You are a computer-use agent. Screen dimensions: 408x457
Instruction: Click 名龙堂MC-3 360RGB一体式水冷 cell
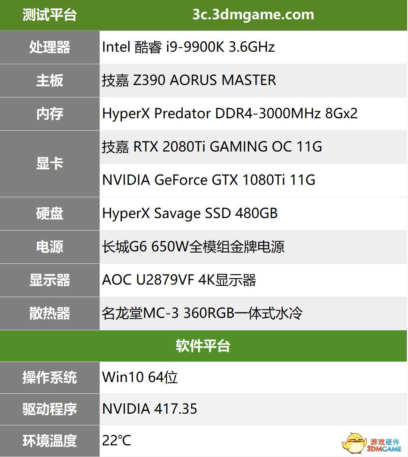(253, 313)
